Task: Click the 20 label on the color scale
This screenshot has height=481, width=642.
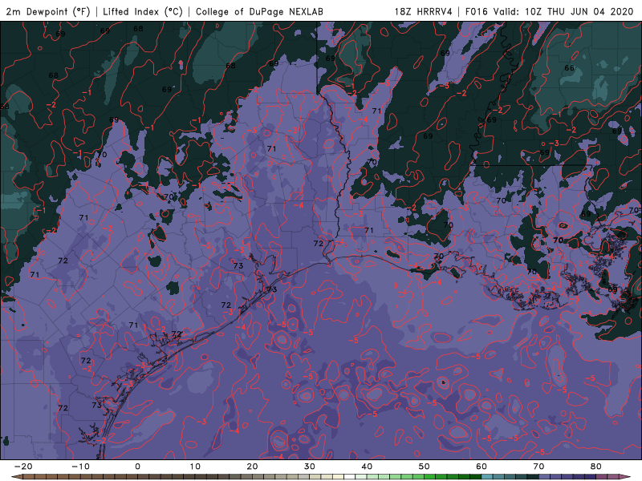Action: tap(252, 467)
